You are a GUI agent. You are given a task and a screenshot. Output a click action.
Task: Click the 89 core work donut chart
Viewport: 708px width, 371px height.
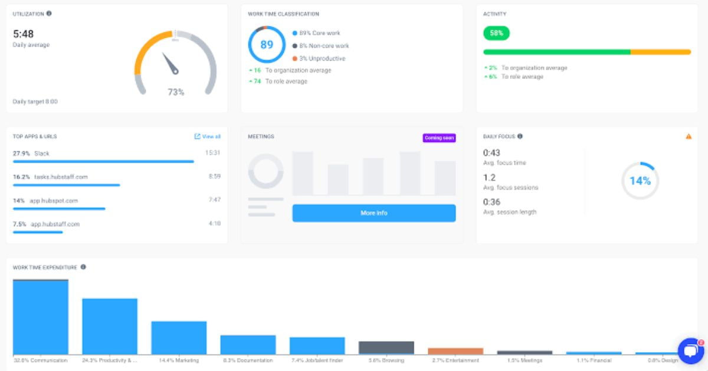(x=267, y=44)
